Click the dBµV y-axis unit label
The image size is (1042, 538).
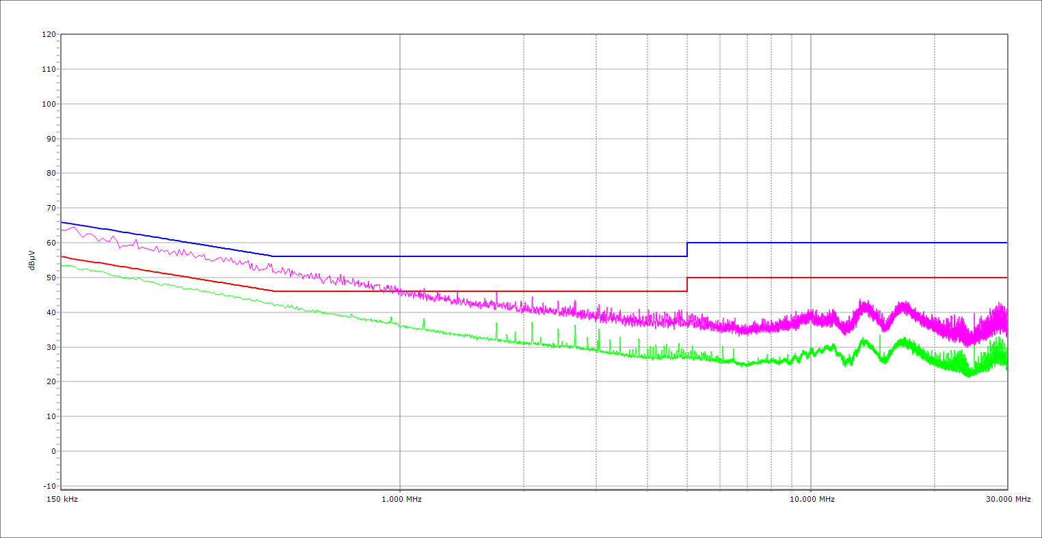[32, 260]
